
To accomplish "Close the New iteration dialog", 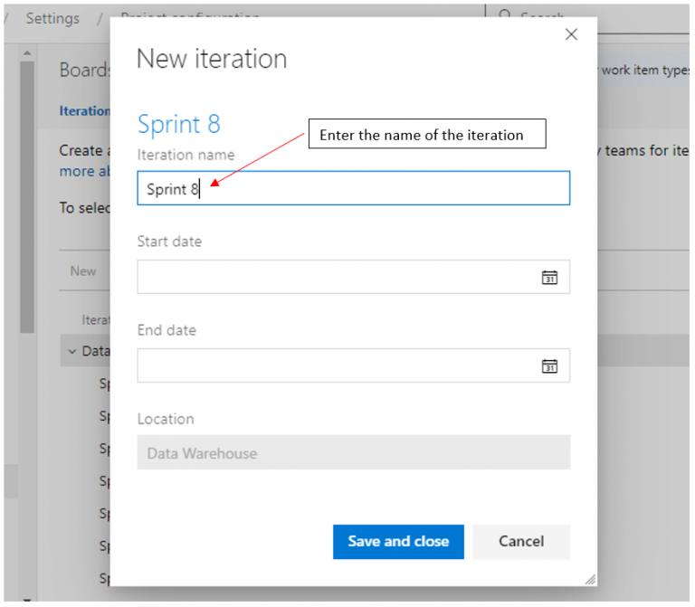I will [x=571, y=34].
